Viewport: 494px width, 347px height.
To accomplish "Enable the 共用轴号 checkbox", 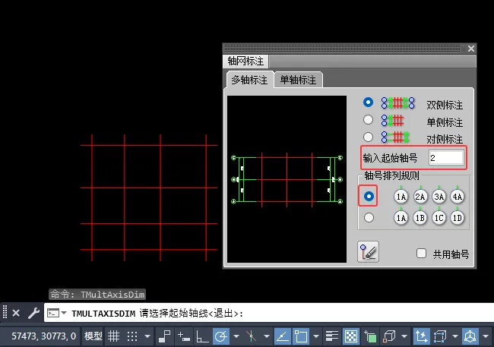I will coord(421,254).
